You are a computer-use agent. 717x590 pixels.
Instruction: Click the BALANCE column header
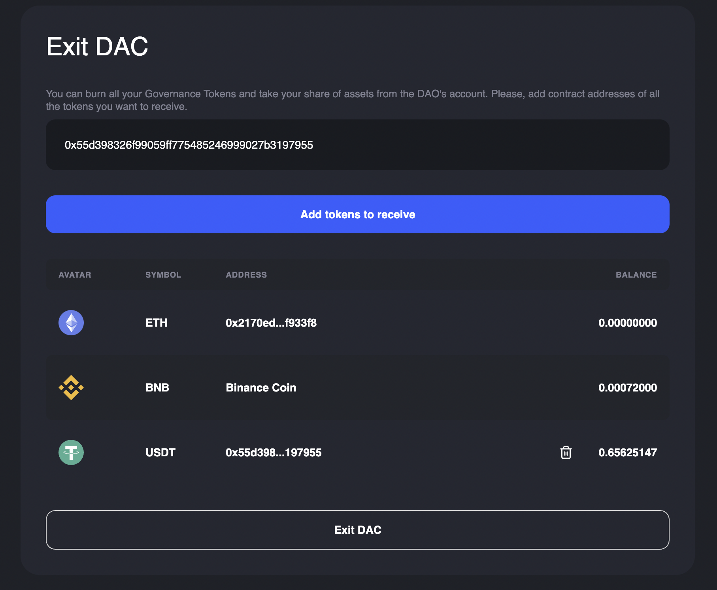(636, 275)
